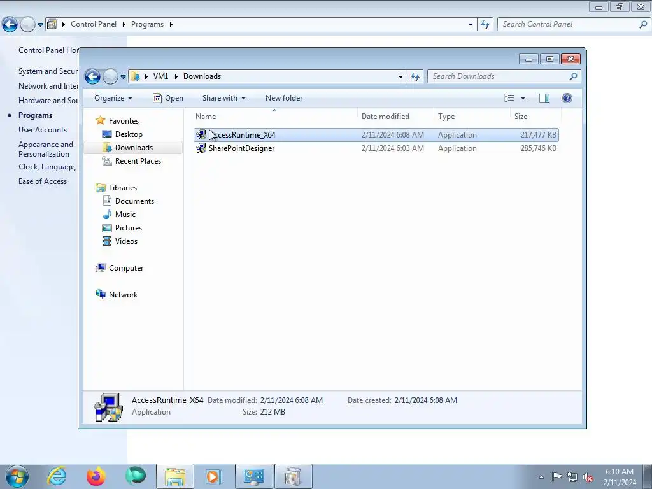The image size is (652, 489).
Task: Open Windows Media Player from taskbar
Action: tap(214, 476)
